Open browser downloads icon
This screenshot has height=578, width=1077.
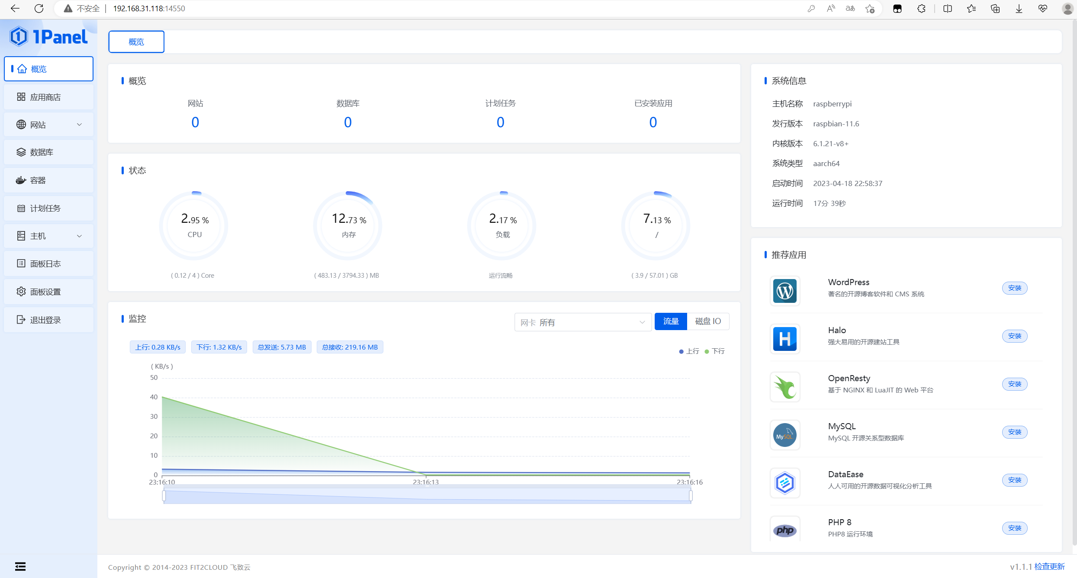(1019, 8)
